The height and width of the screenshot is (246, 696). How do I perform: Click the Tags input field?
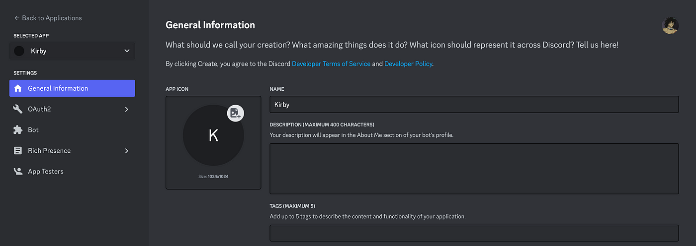(x=474, y=233)
